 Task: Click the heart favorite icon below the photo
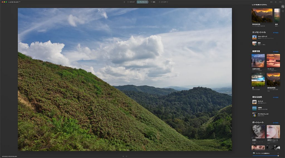pos(127,156)
